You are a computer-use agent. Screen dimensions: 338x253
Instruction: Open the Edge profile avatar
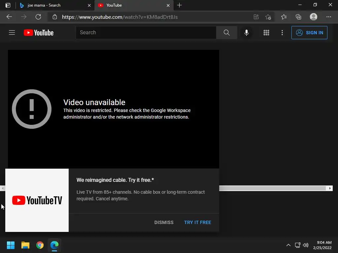pyautogui.click(x=314, y=17)
